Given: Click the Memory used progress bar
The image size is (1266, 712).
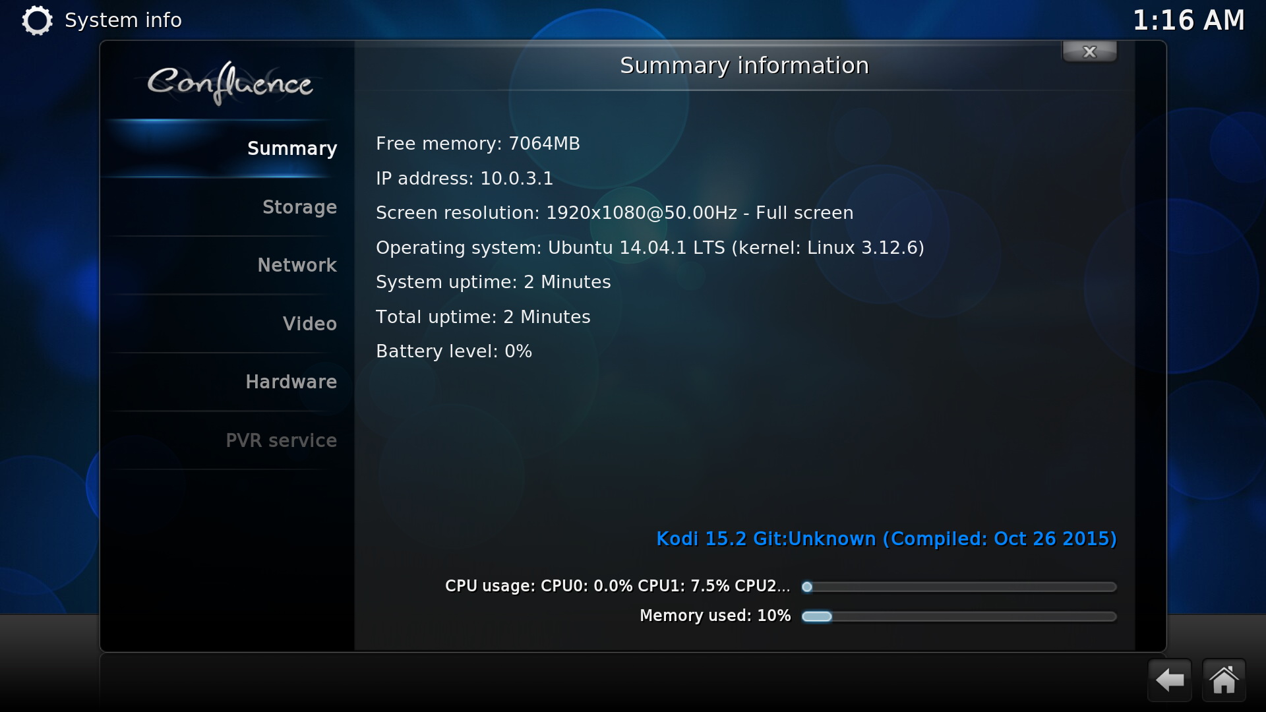Looking at the screenshot, I should pyautogui.click(x=959, y=616).
